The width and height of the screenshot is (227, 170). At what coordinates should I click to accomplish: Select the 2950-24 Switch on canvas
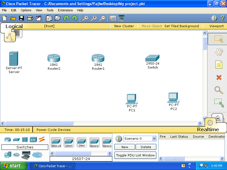152,58
